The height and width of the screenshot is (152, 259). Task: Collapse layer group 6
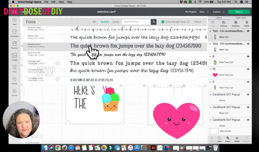click(x=210, y=56)
